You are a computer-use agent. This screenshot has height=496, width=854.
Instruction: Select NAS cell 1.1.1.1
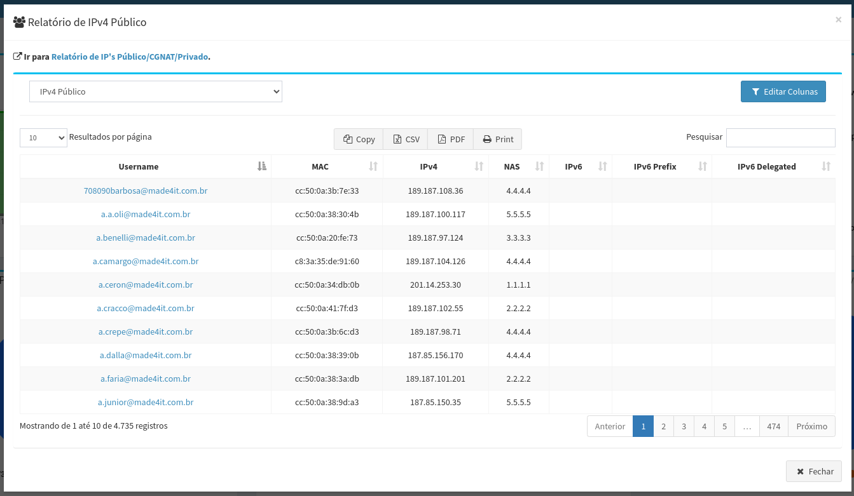click(x=518, y=285)
